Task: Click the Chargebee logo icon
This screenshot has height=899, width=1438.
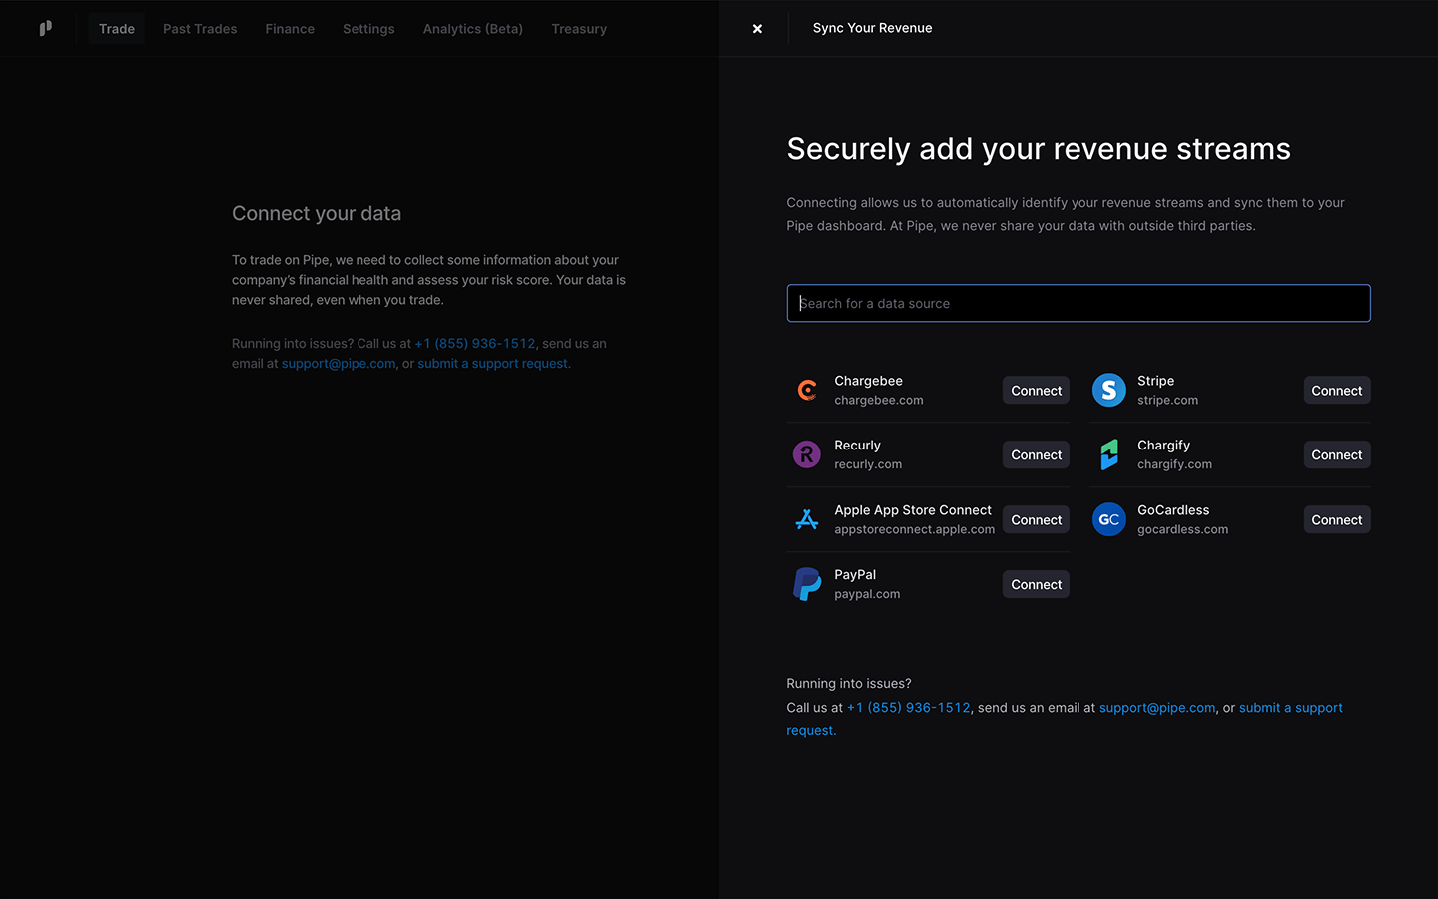Action: coord(807,390)
